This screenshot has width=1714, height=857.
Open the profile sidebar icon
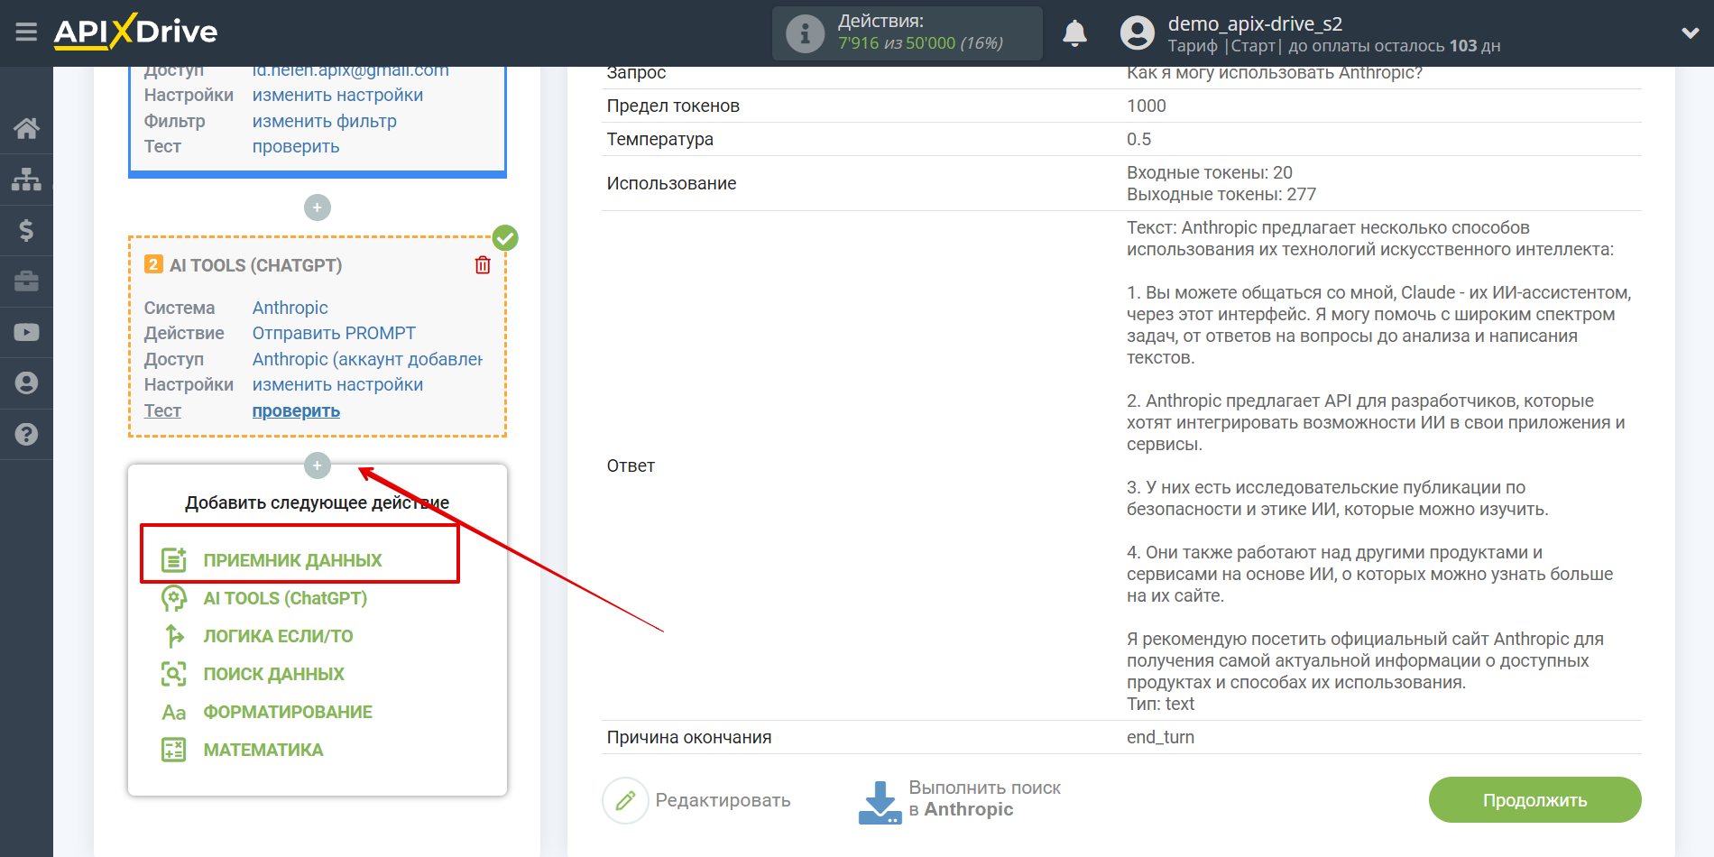tap(26, 383)
